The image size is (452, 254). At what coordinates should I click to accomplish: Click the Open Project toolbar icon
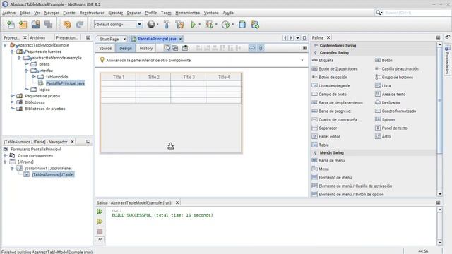point(36,25)
